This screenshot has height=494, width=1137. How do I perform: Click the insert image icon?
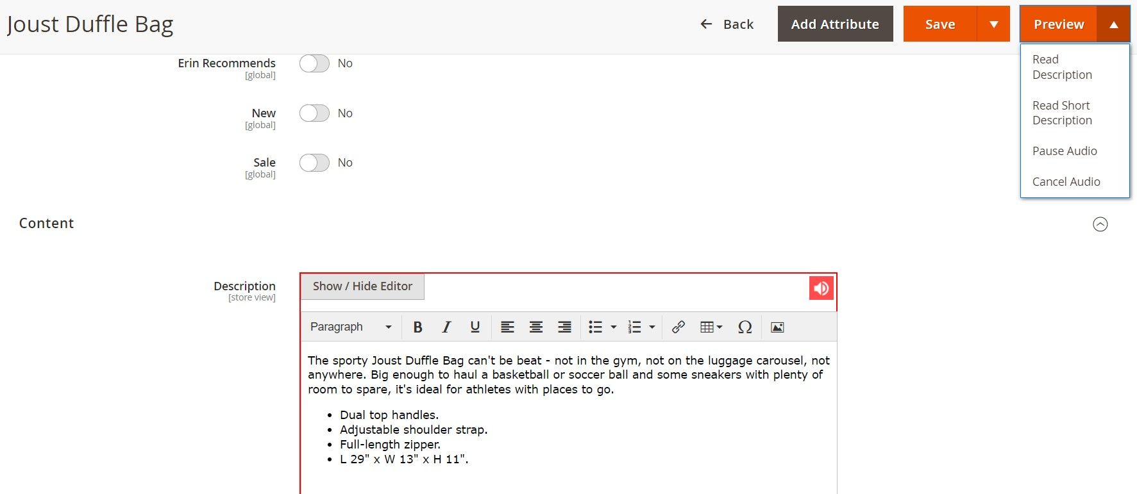coord(777,327)
